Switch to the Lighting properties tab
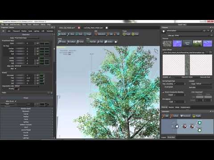214x160 pixels. 37,31
